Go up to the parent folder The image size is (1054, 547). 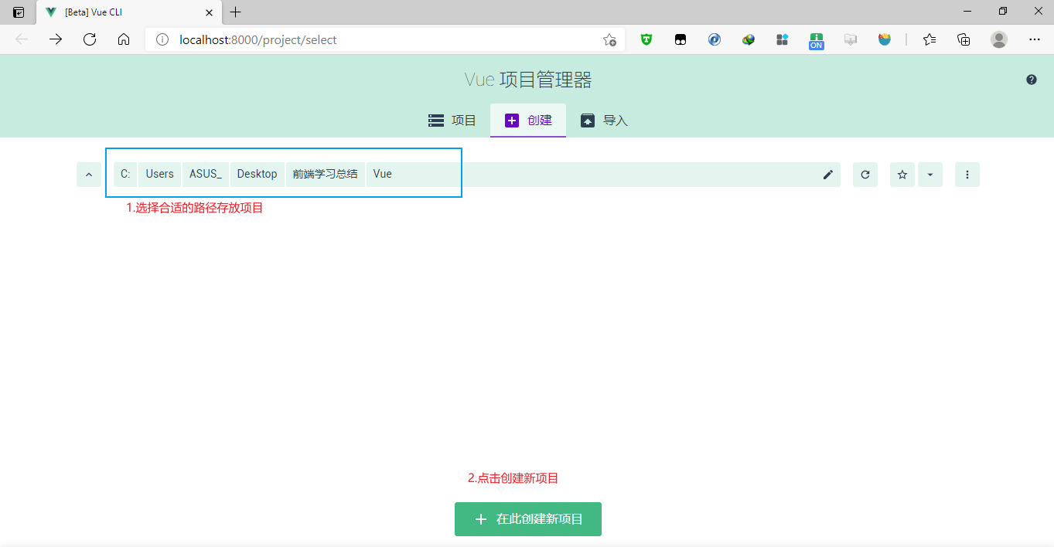[x=89, y=175]
